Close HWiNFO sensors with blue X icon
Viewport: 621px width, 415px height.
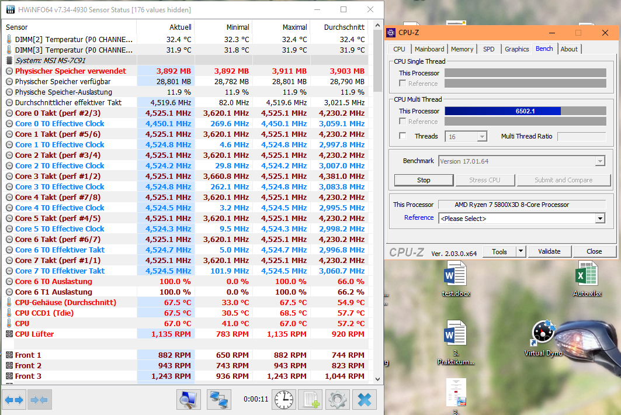click(x=365, y=399)
